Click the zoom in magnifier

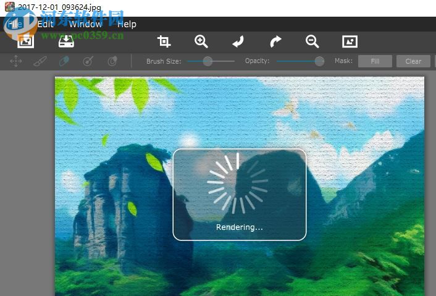coord(201,41)
